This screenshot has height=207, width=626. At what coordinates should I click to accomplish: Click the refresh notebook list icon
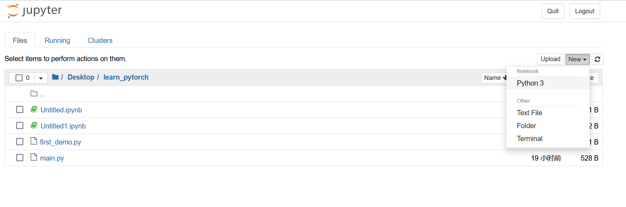click(x=597, y=59)
